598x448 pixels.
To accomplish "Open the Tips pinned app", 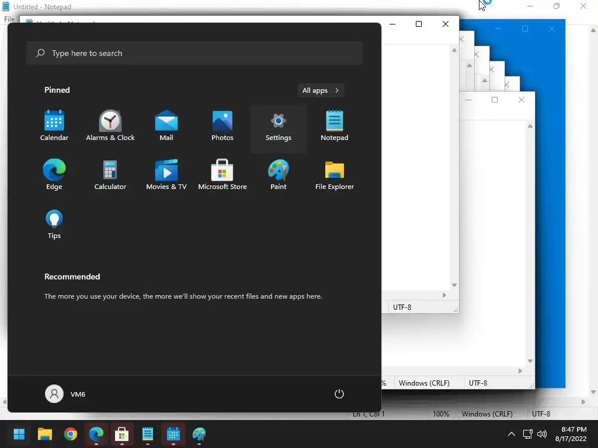I will click(54, 224).
